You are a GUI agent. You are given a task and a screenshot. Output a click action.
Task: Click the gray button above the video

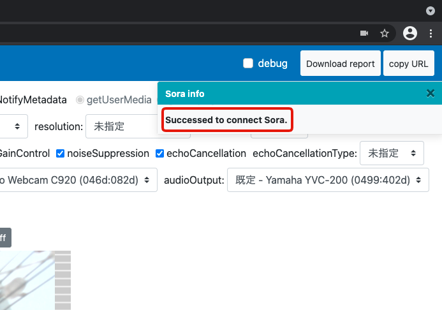coord(5,238)
